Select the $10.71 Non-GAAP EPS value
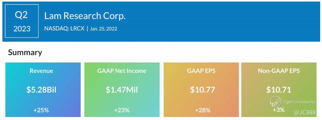 (279, 90)
